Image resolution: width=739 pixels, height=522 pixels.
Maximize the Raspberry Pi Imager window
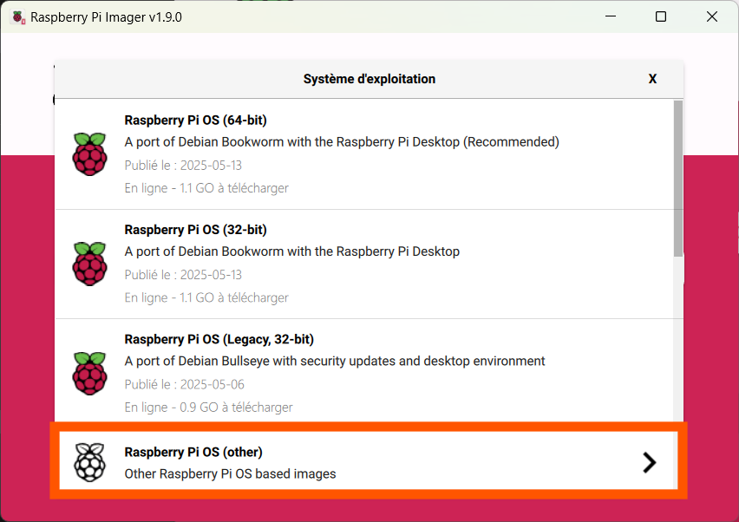click(661, 17)
